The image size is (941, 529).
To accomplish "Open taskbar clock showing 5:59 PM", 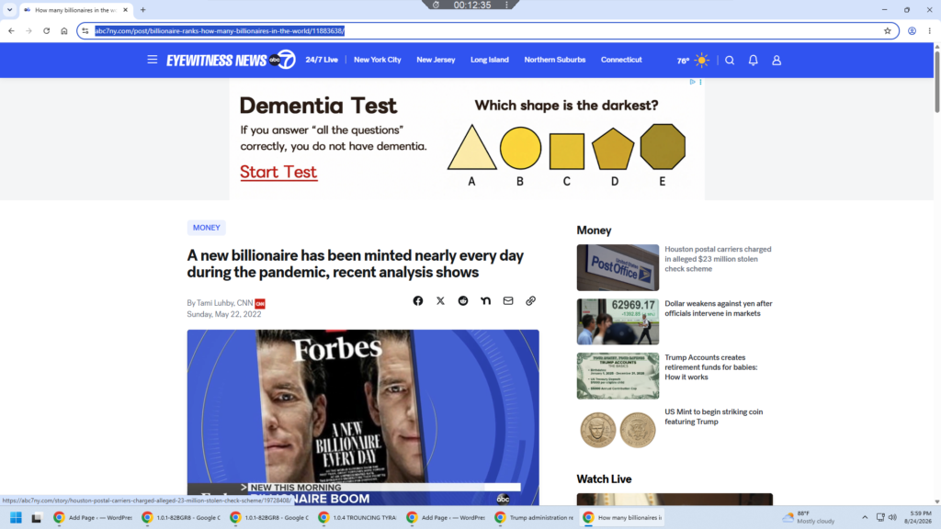I will 920,518.
